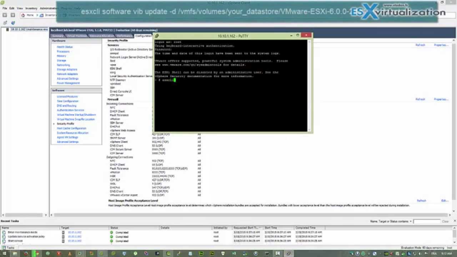Screen dimensions: 457x257
Task: Sort by Requested Start Time column
Action: [x=248, y=228]
